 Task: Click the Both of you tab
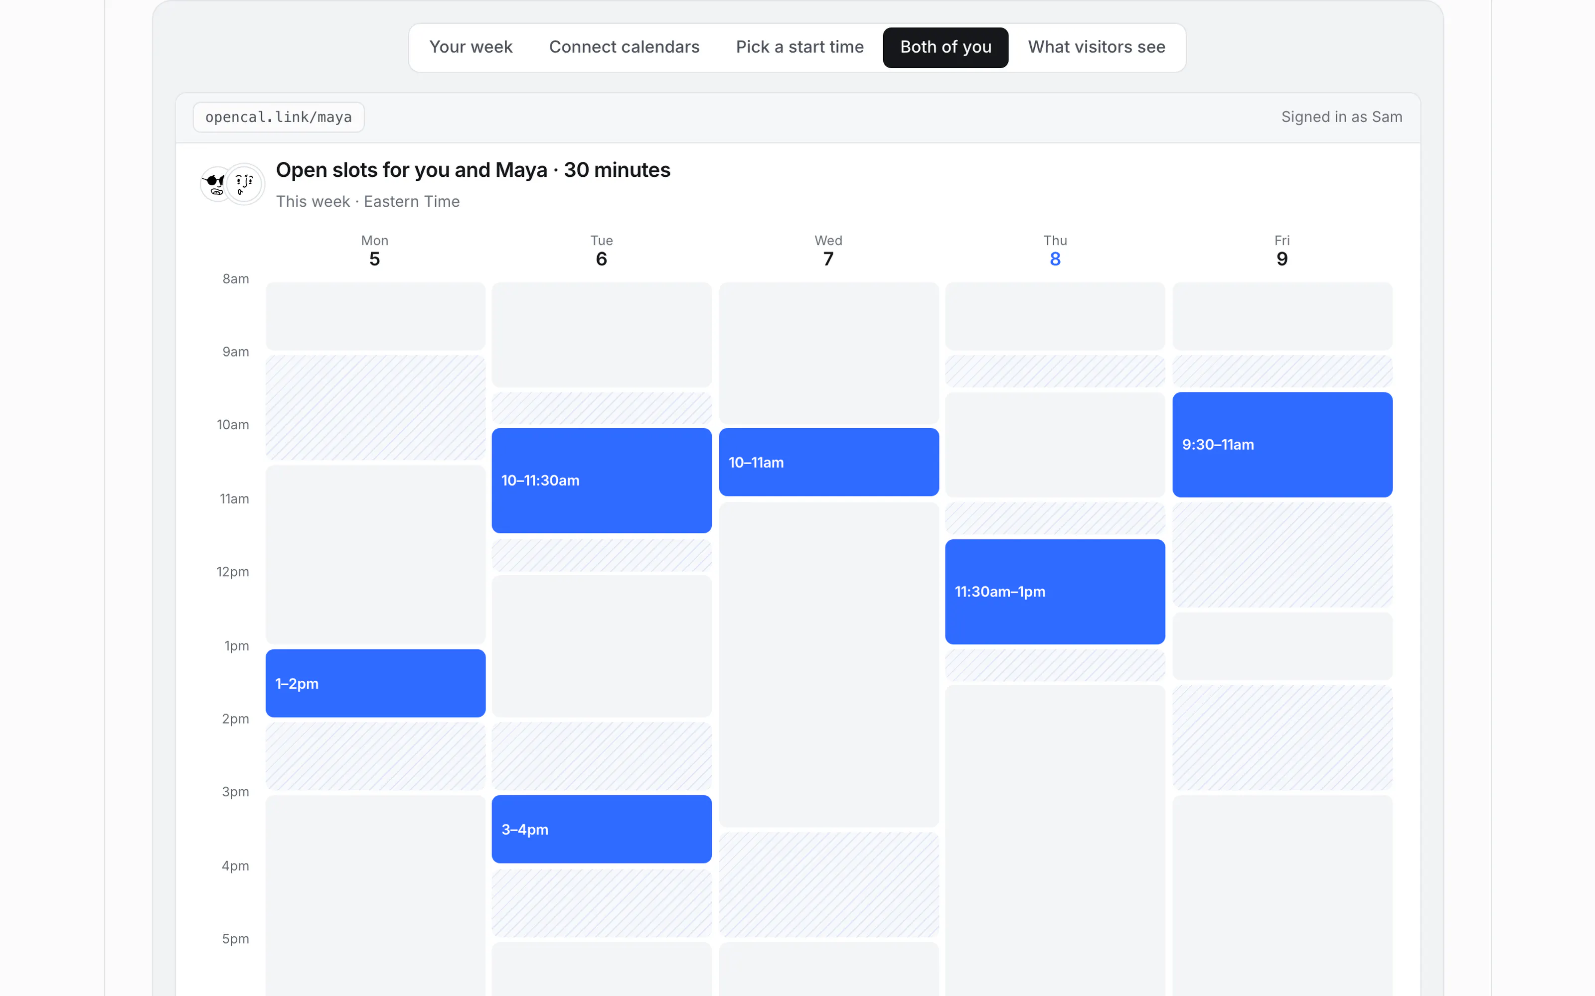coord(945,47)
